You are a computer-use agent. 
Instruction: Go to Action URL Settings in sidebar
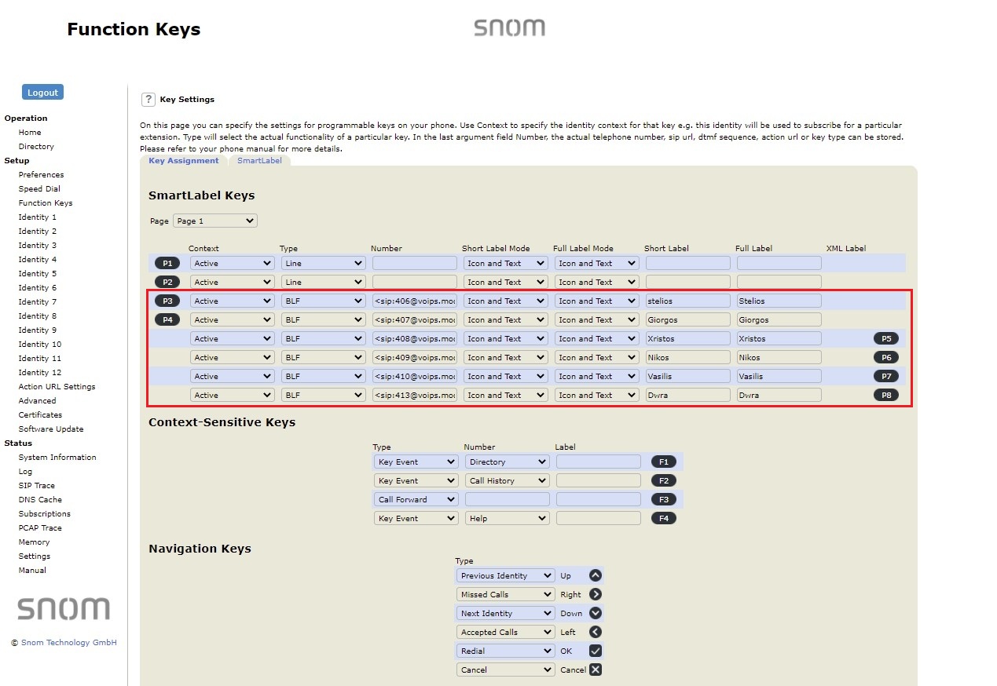click(57, 386)
